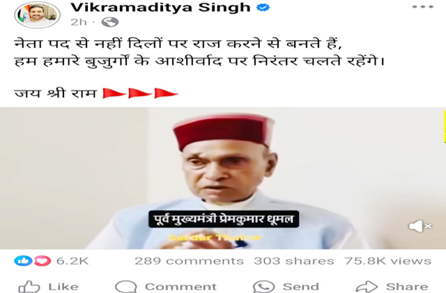The image size is (446, 293).
Task: Click the Like button label
Action: click(63, 287)
